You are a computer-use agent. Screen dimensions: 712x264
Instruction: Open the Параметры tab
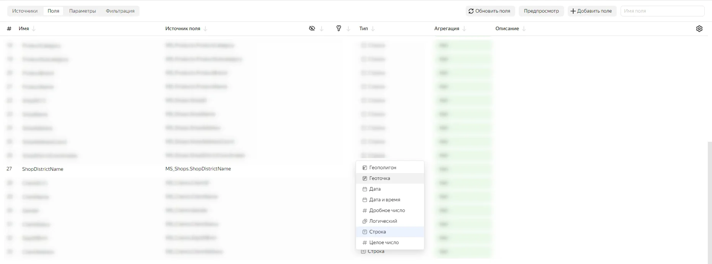coord(82,11)
